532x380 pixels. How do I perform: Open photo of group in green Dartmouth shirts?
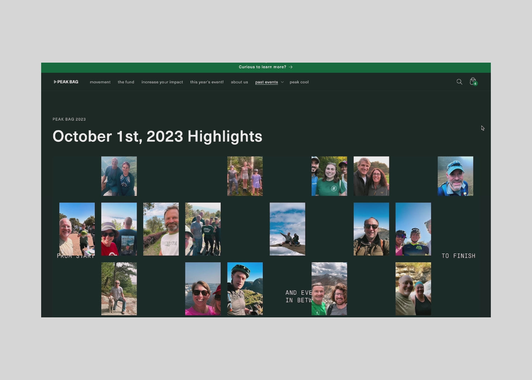(203, 229)
